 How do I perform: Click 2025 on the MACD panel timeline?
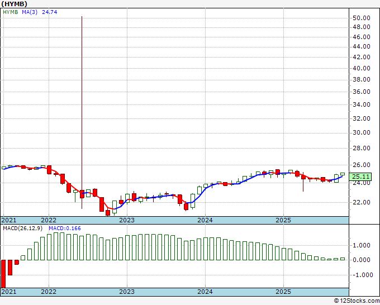click(x=283, y=292)
